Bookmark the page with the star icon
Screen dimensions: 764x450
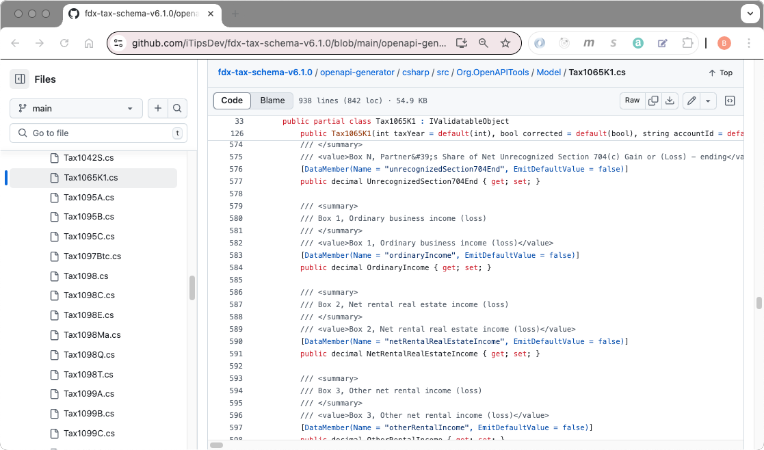pos(505,42)
